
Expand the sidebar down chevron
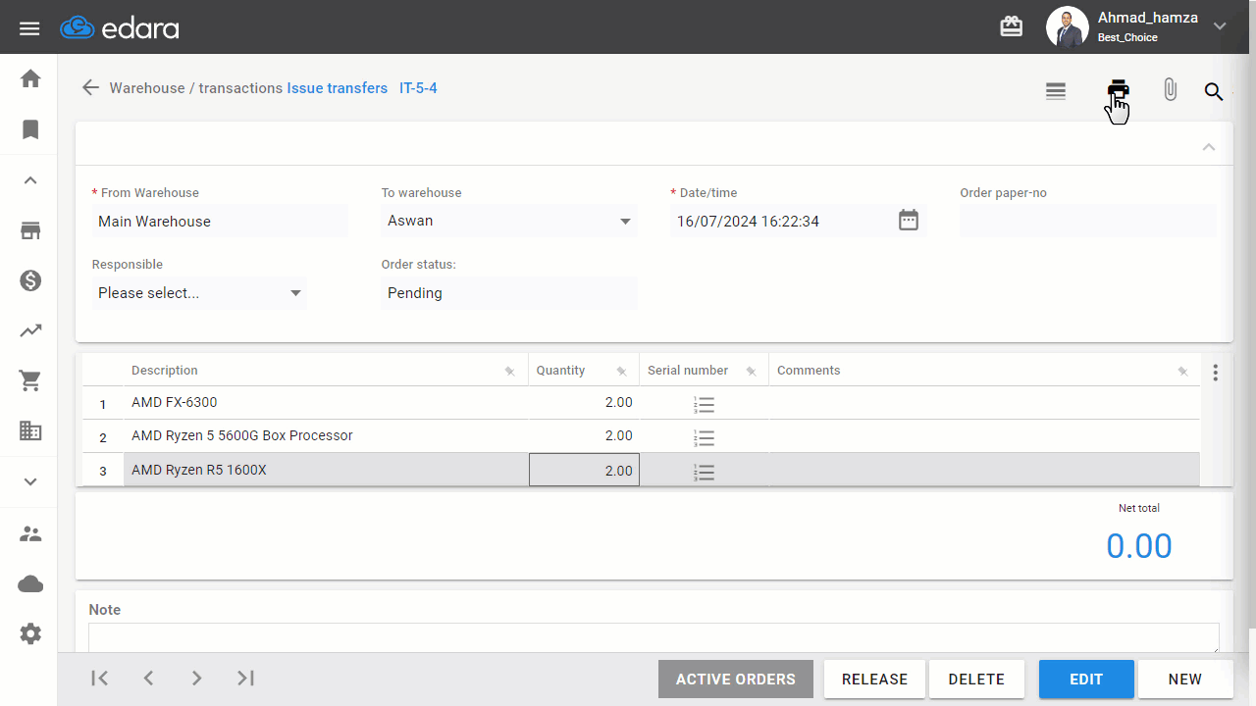click(x=30, y=481)
